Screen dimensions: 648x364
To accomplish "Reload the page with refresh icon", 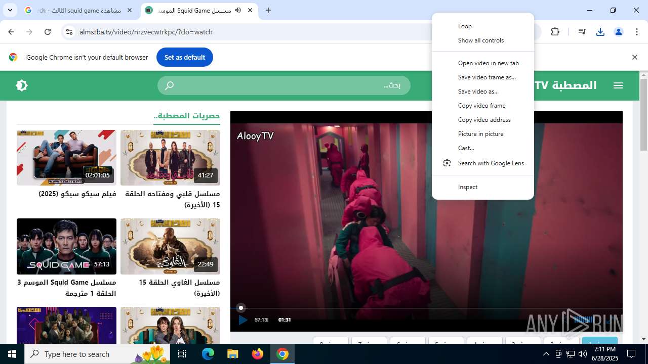I will (x=48, y=32).
